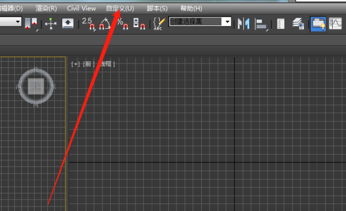Toggle the 2.5D snaps tool

pos(88,24)
